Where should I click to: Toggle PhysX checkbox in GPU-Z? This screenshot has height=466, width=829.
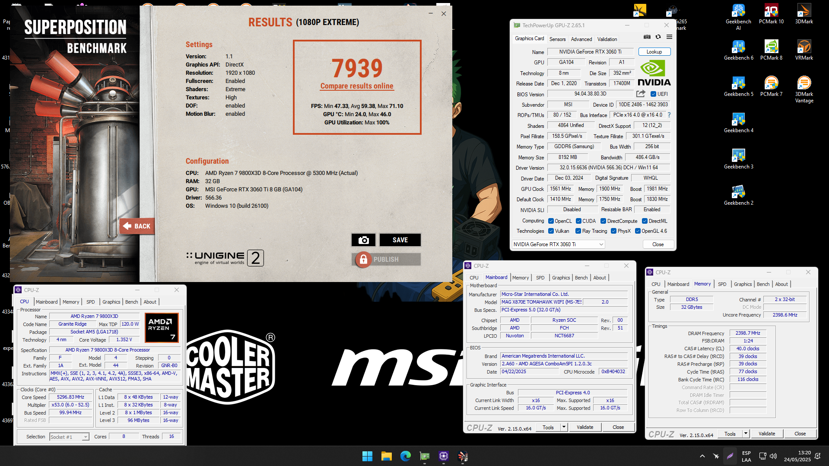[613, 231]
